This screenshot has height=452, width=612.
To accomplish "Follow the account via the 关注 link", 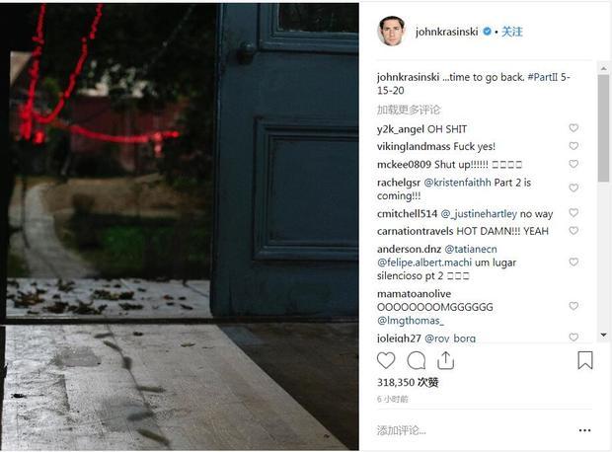I will [511, 32].
